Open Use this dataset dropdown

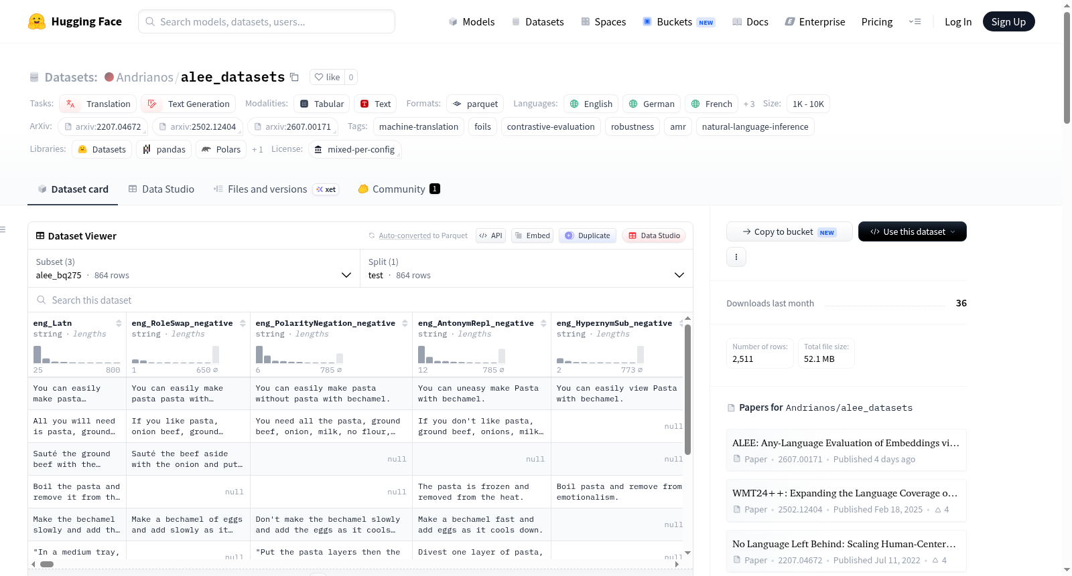913,231
